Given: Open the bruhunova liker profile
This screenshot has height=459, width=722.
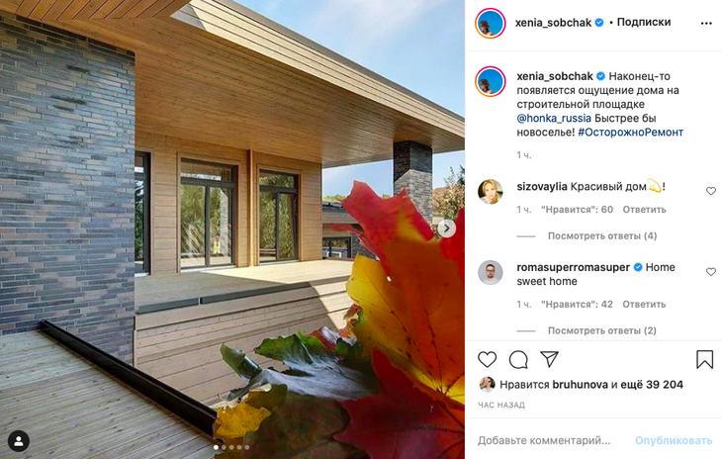Looking at the screenshot, I should 580,385.
